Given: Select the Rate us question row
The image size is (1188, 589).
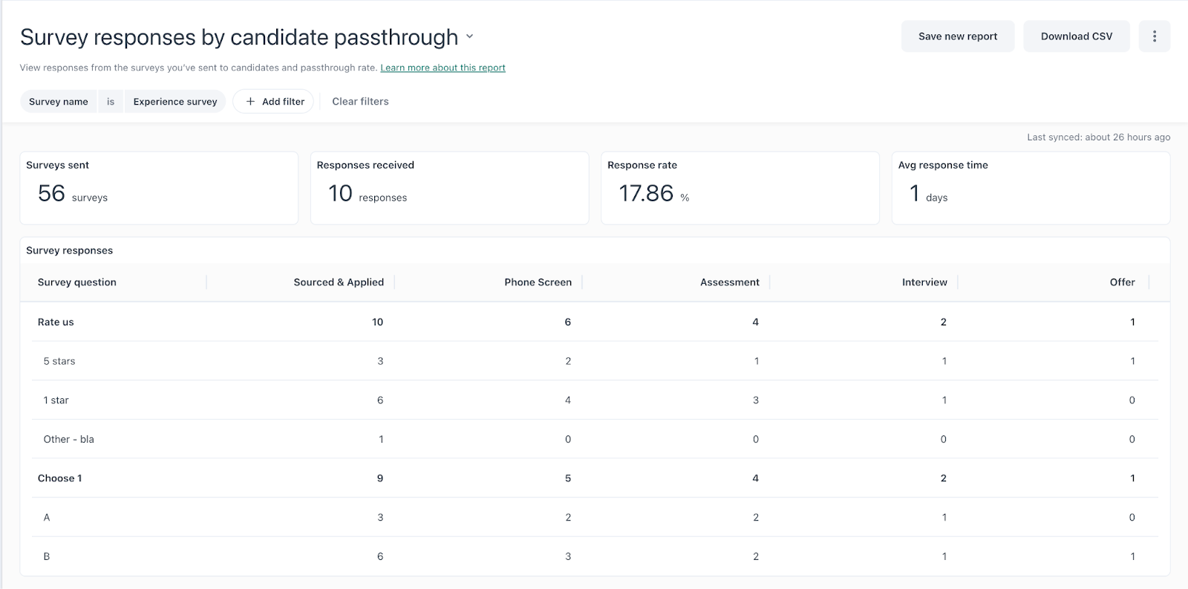Looking at the screenshot, I should click(x=56, y=322).
